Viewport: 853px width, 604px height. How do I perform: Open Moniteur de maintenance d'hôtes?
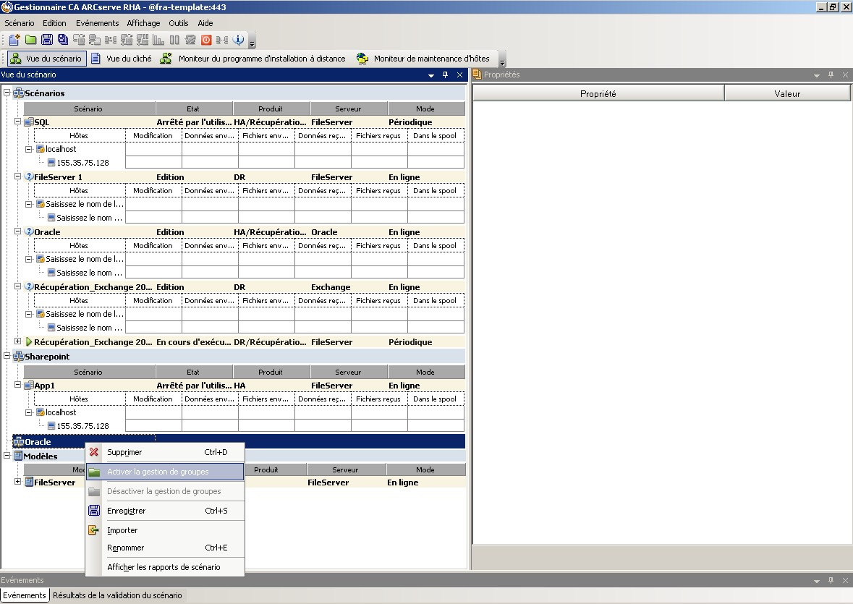point(423,59)
